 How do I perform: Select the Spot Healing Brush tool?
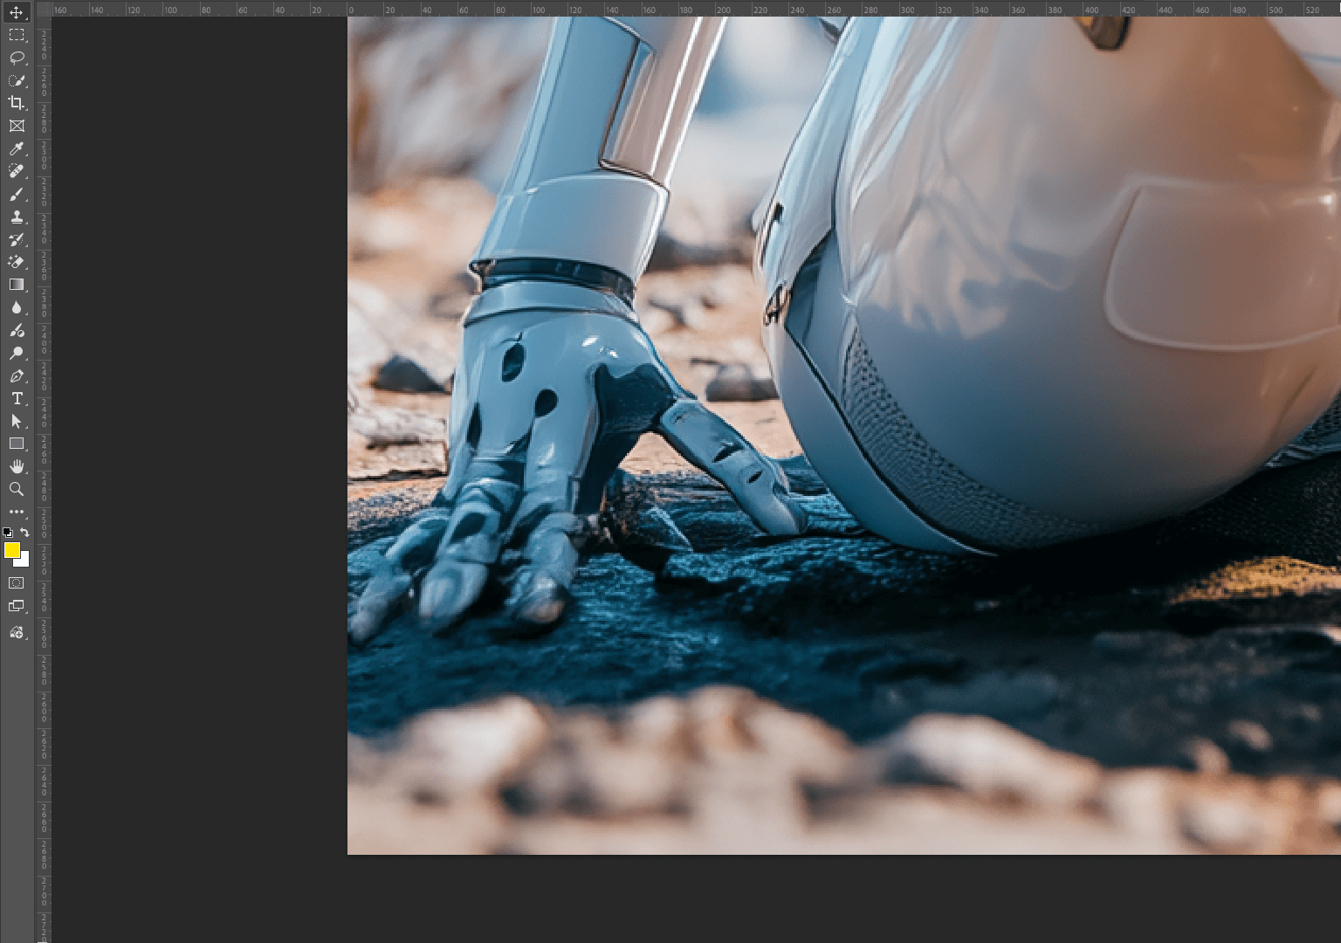pos(16,171)
